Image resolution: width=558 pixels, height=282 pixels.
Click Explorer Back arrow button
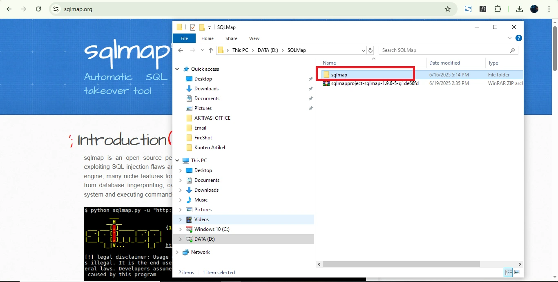tap(181, 50)
